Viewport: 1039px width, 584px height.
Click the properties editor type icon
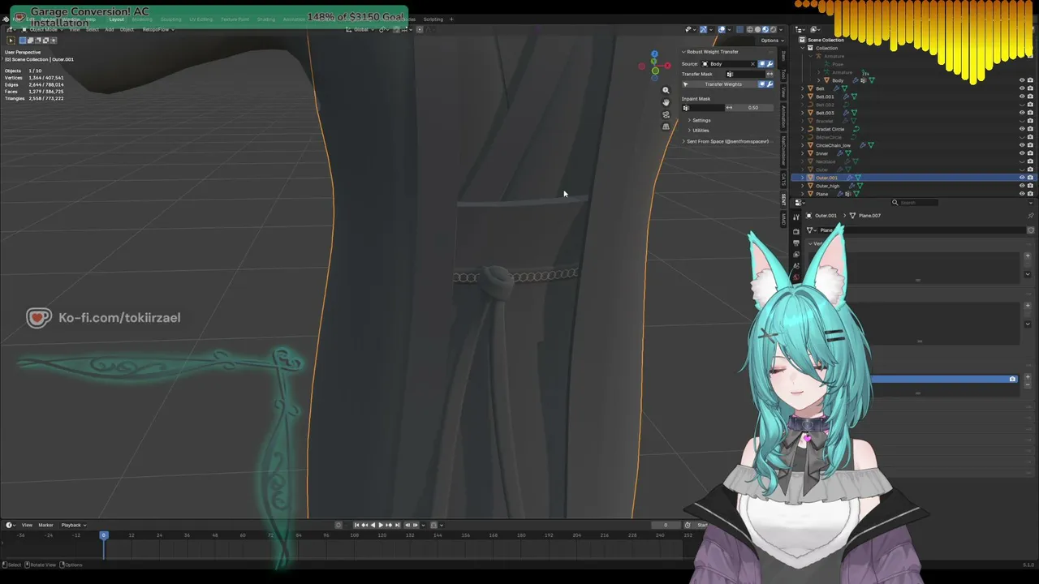tap(800, 203)
